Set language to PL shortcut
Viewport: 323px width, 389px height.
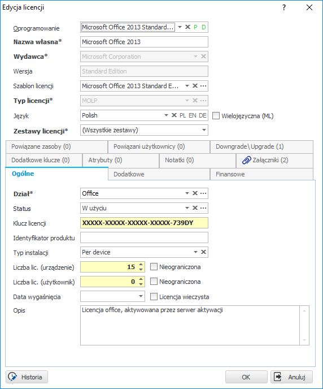183,115
